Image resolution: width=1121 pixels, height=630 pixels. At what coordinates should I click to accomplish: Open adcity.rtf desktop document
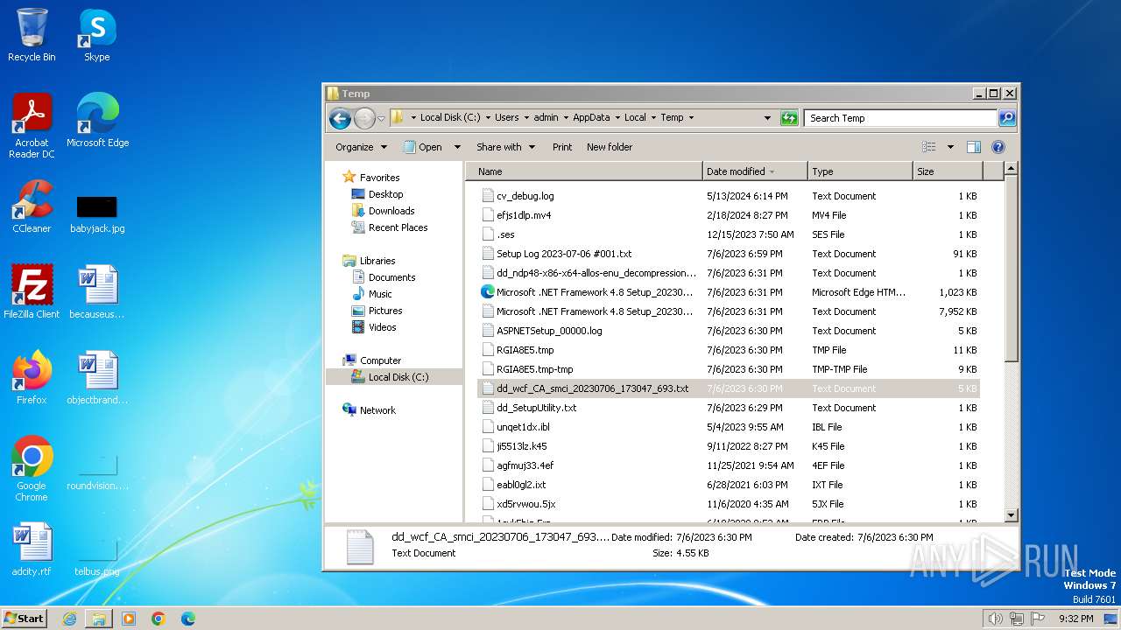pos(32,549)
